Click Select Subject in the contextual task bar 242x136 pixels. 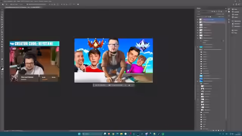click(101, 85)
